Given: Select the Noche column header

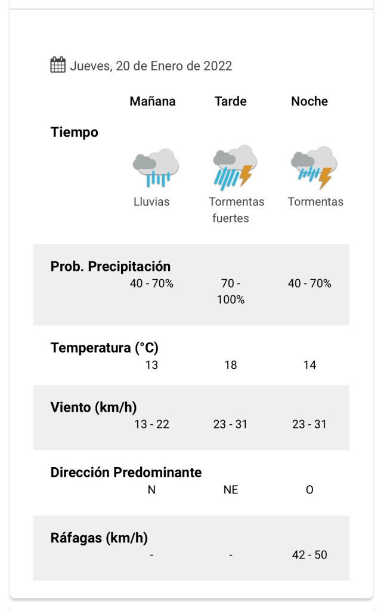Looking at the screenshot, I should coord(309,101).
